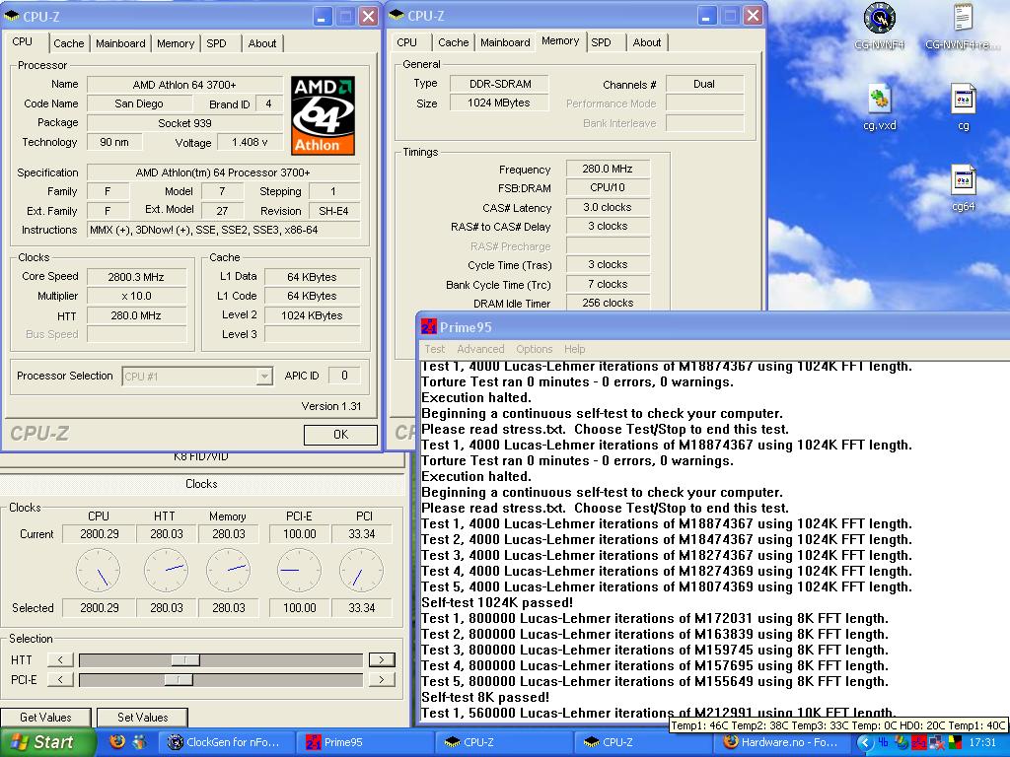Image resolution: width=1010 pixels, height=757 pixels.
Task: Open Prime95 Options menu
Action: point(534,348)
